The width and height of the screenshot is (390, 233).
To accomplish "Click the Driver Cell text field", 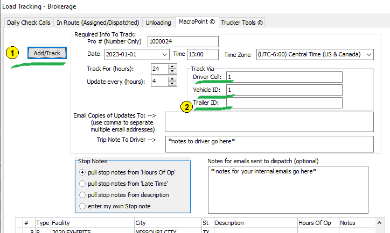I will (284, 77).
